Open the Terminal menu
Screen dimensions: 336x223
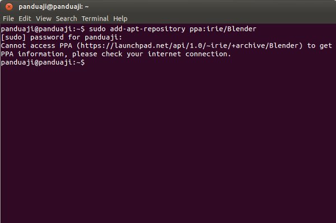click(x=95, y=18)
